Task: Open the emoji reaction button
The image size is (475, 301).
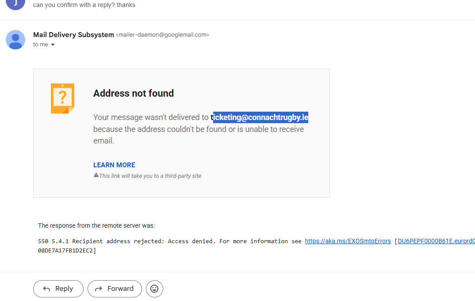Action: click(154, 289)
